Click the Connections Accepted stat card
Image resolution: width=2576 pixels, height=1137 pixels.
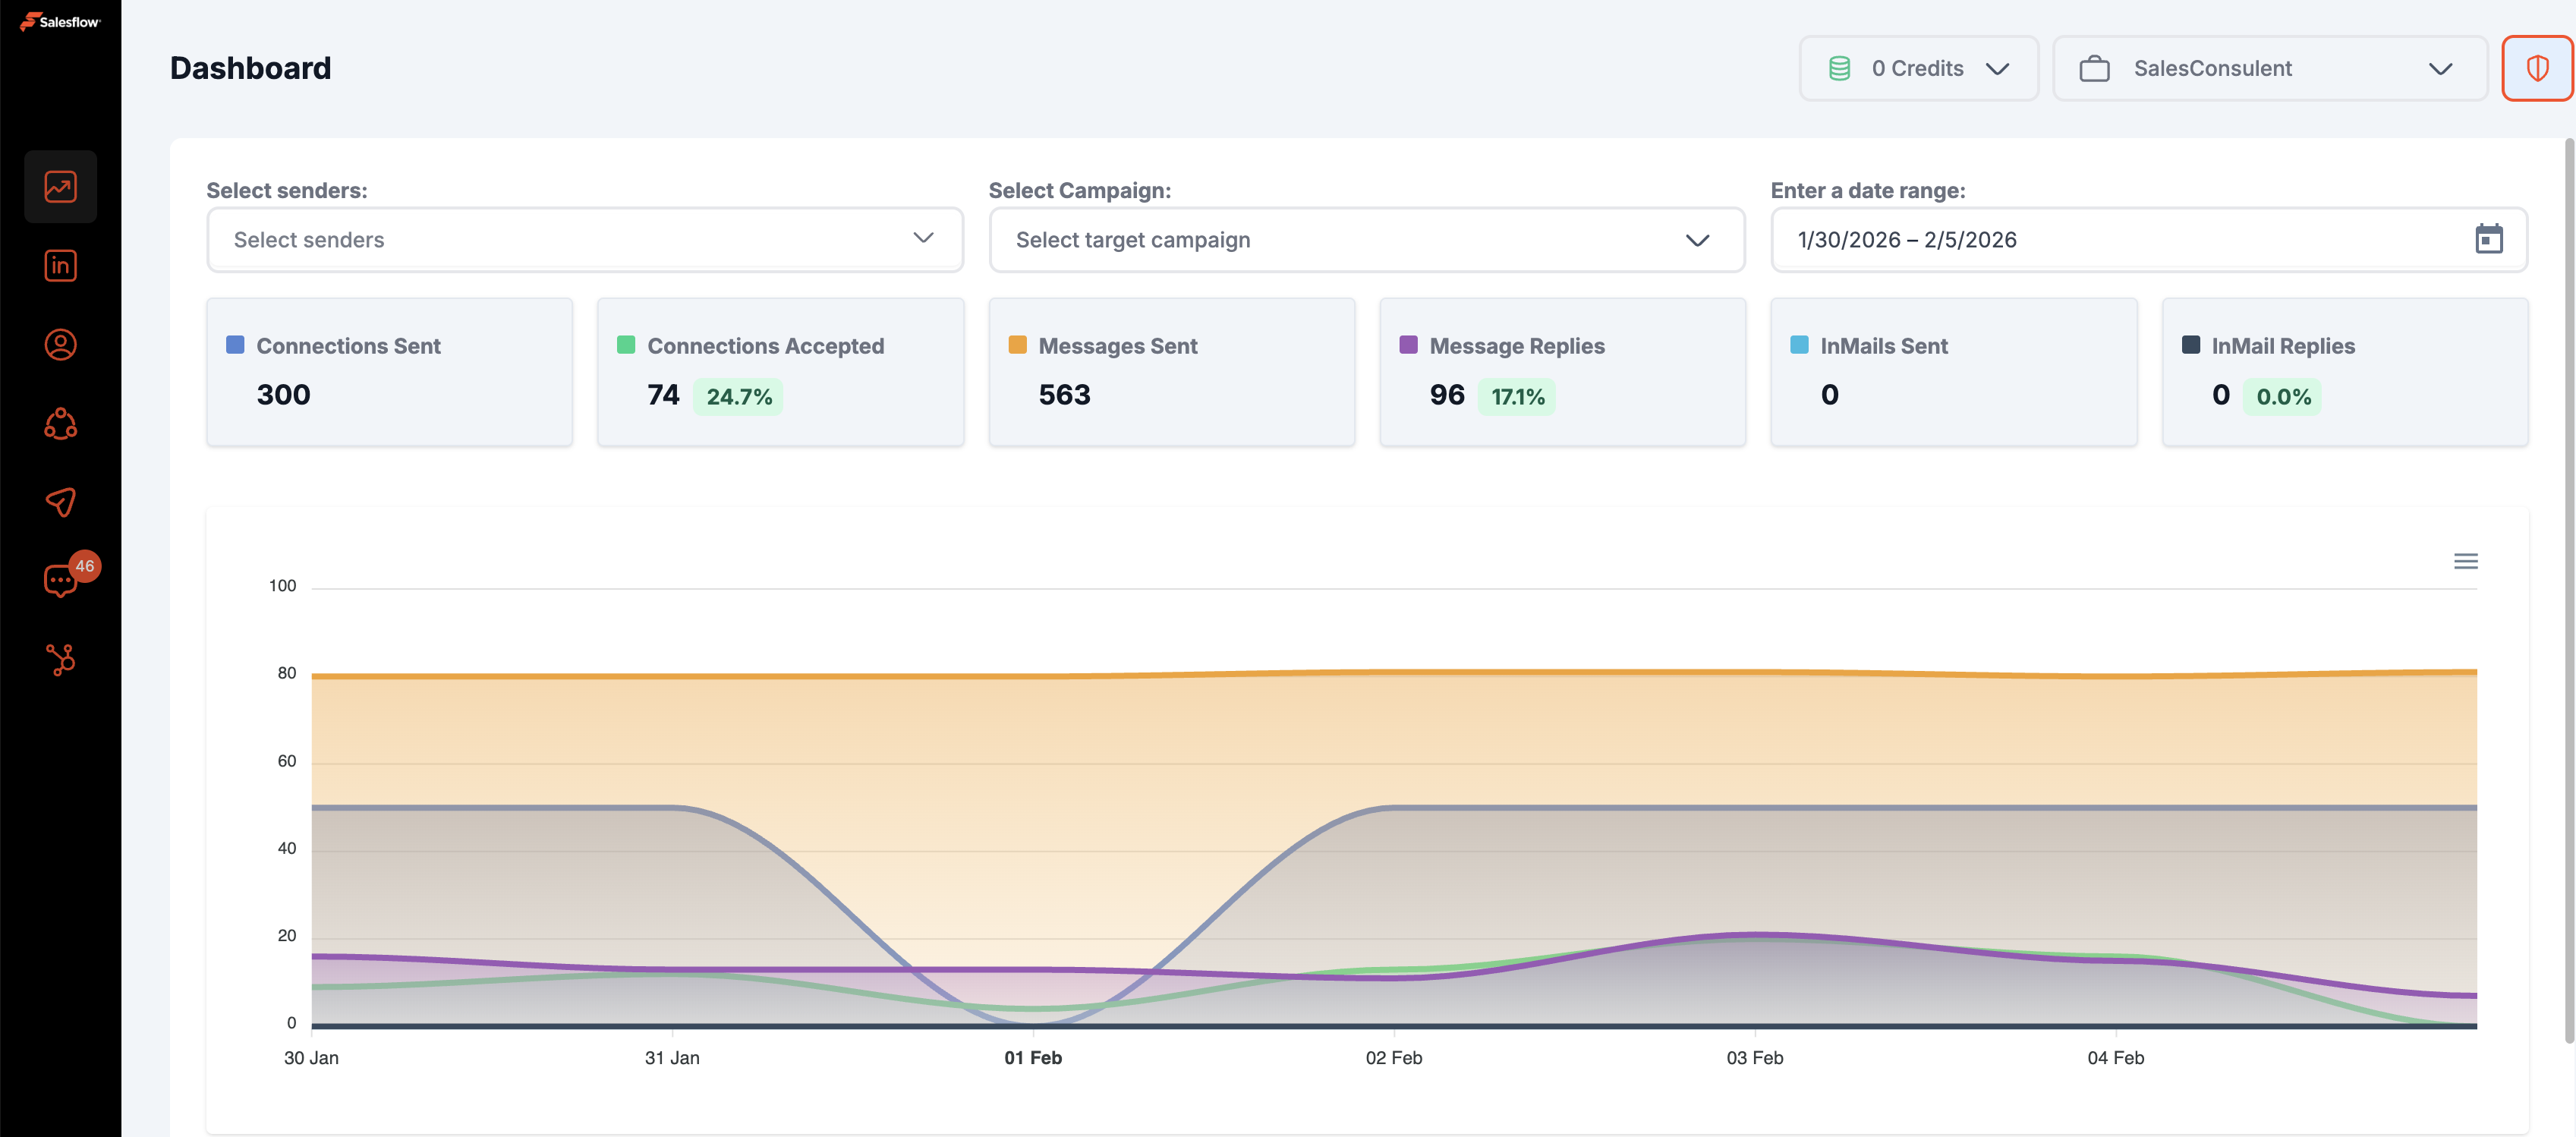click(x=780, y=372)
